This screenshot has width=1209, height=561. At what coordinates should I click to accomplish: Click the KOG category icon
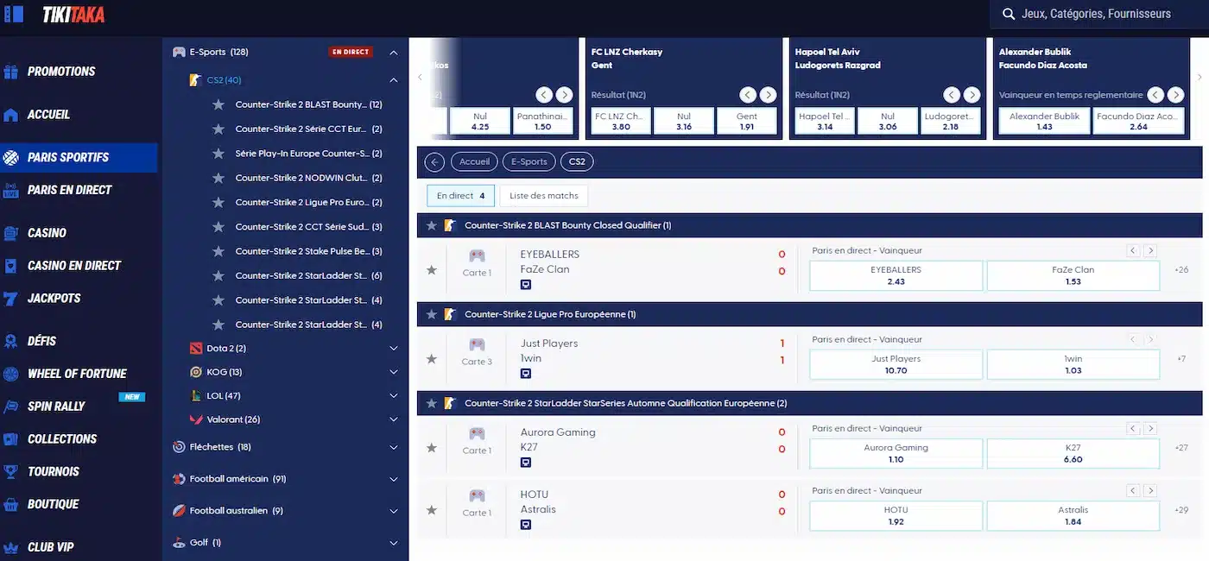click(x=196, y=372)
